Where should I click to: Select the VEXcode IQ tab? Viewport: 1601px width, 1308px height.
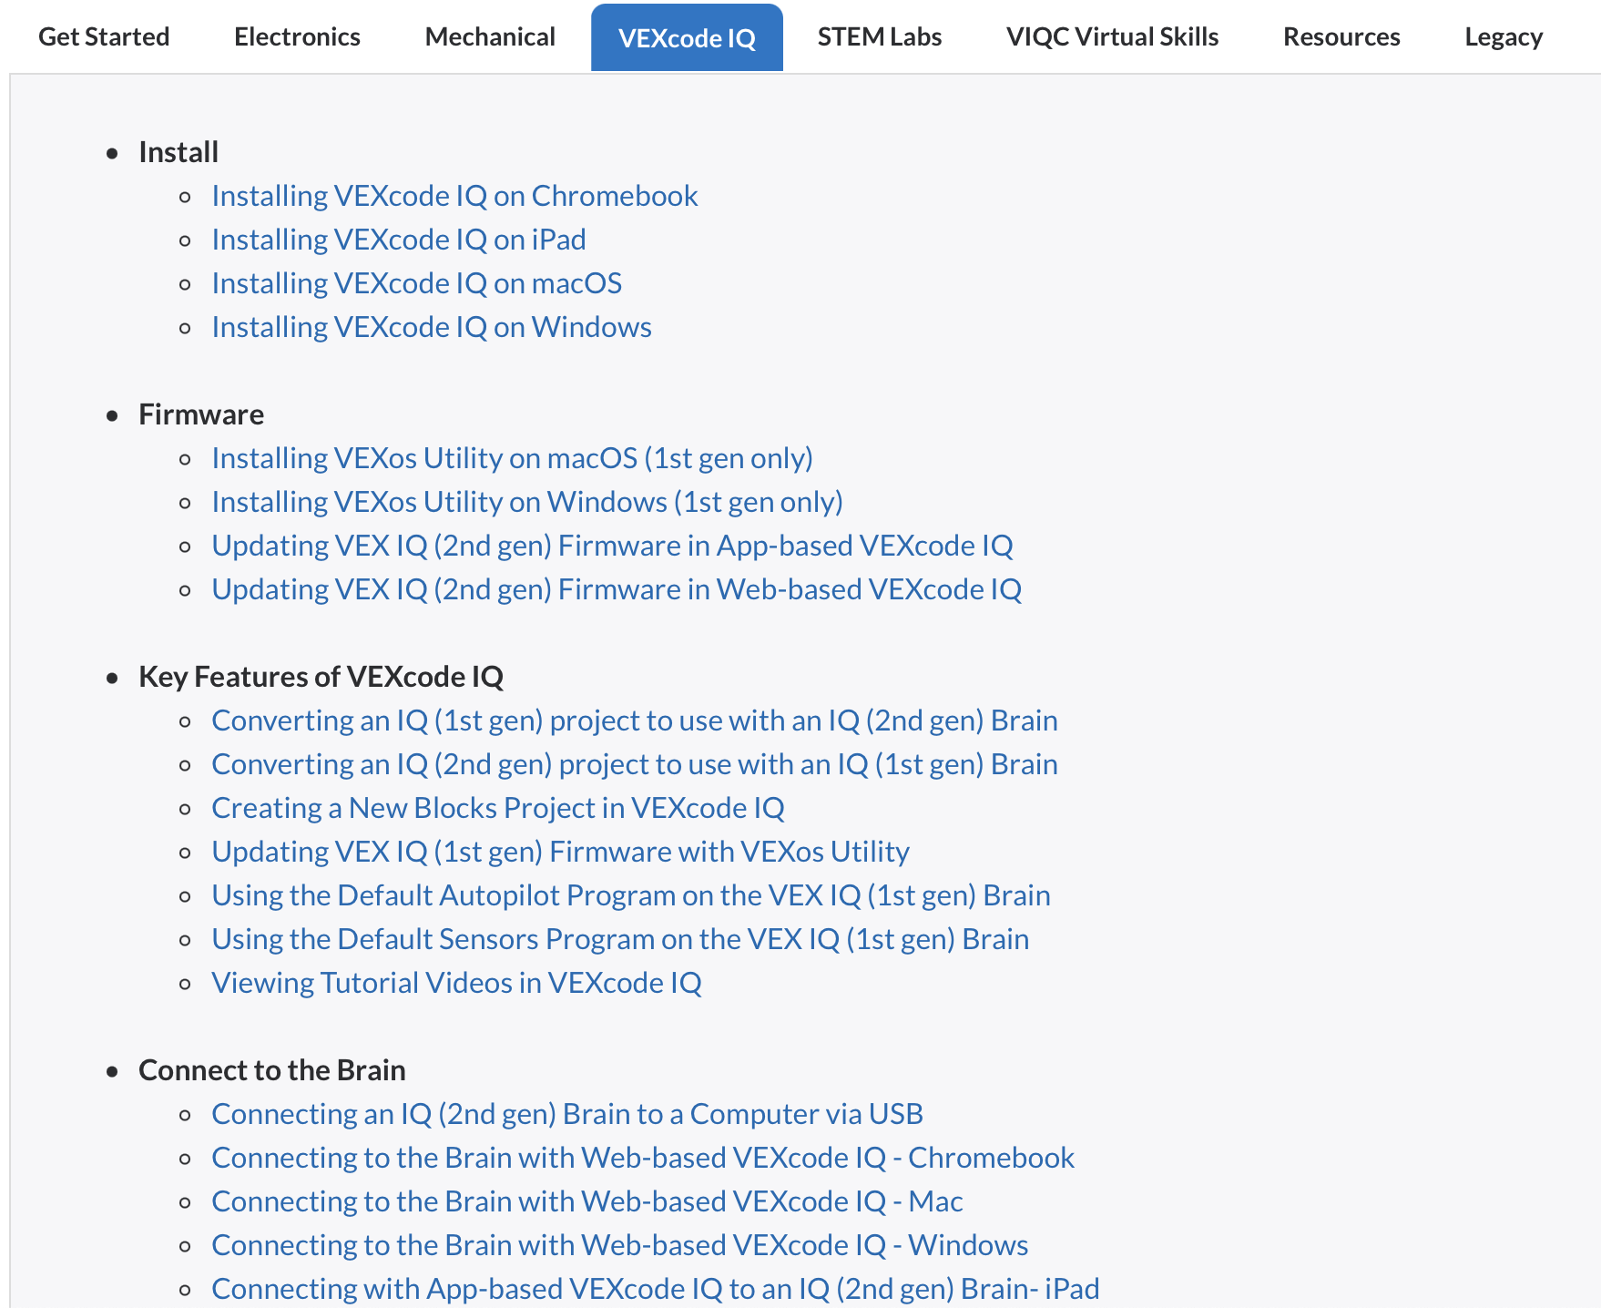tap(687, 36)
